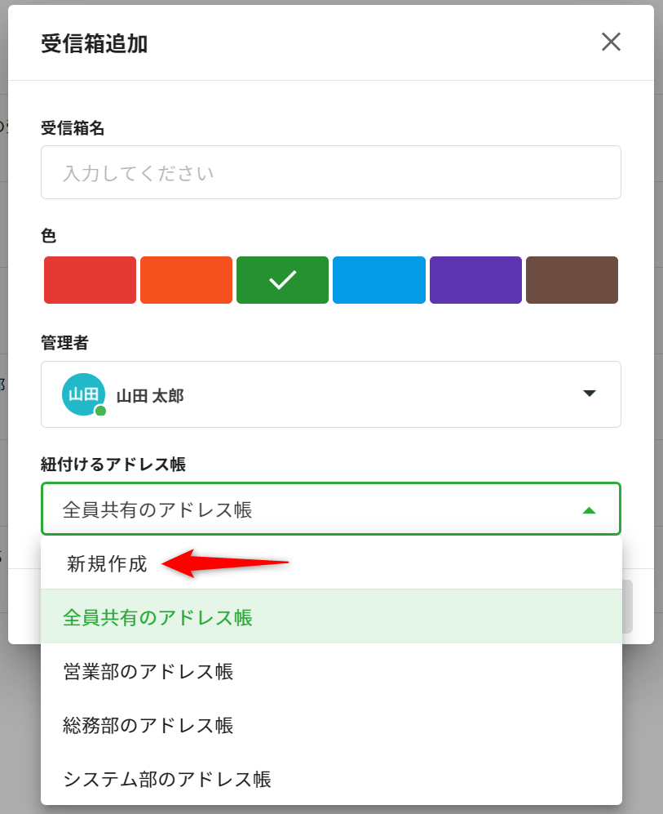Choose the orange color swatch
This screenshot has width=663, height=814.
coord(186,280)
